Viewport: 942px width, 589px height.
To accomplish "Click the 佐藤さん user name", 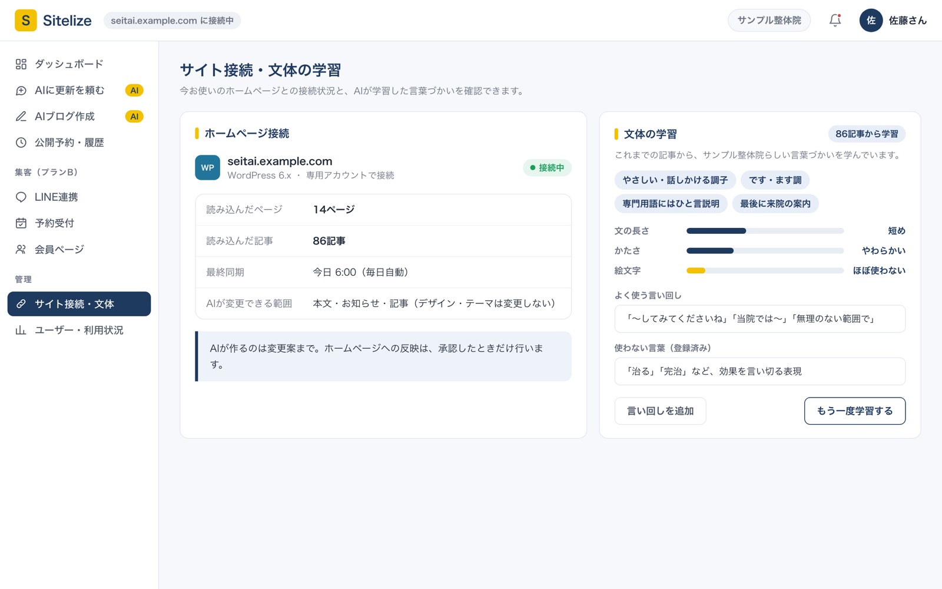I will pos(907,21).
